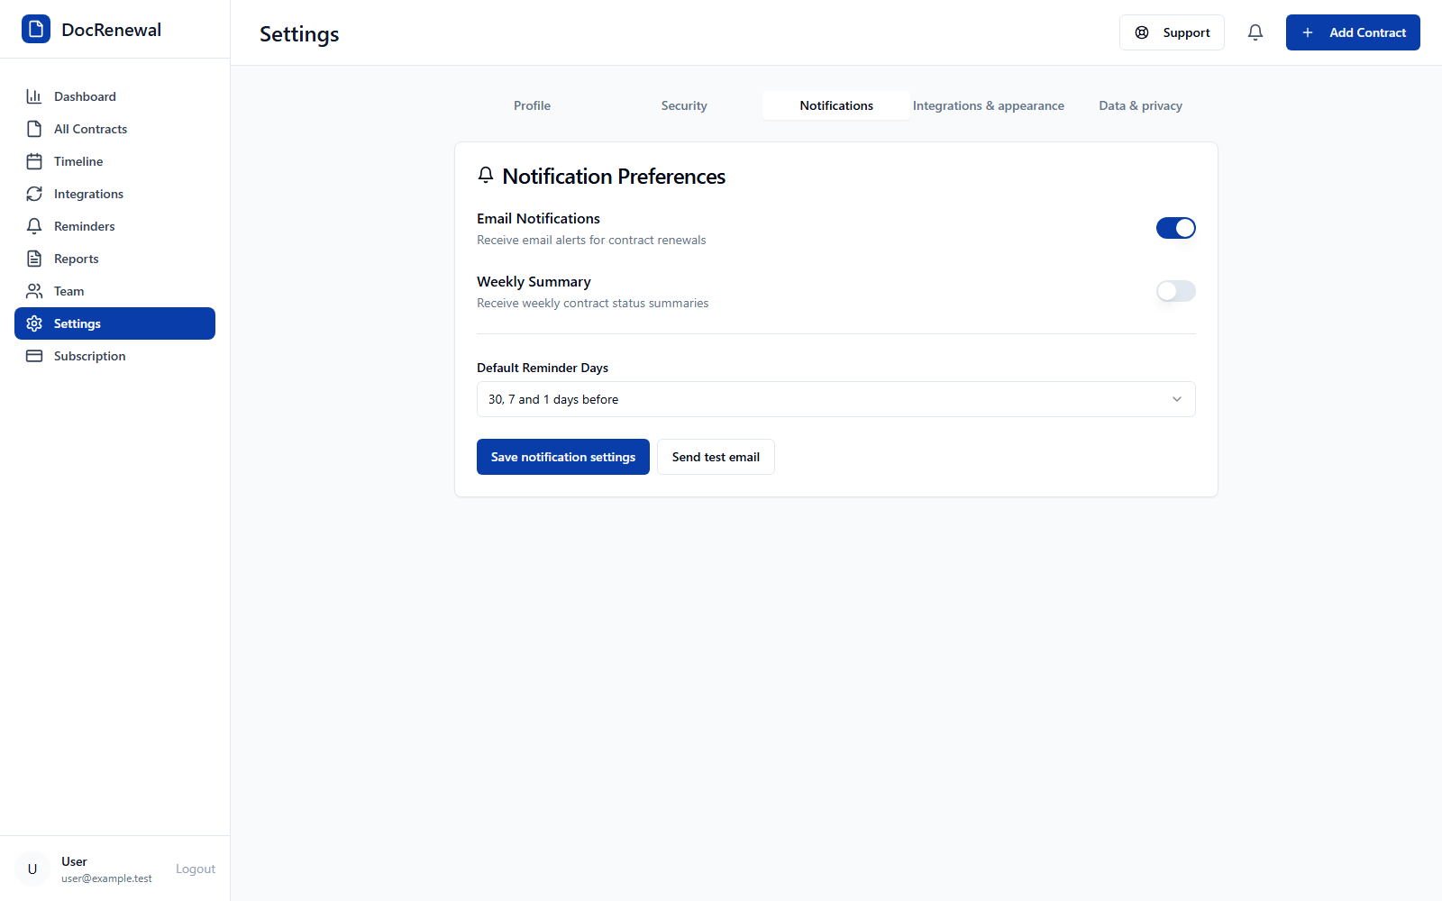The width and height of the screenshot is (1442, 901).
Task: Click the Team people icon
Action: (34, 291)
